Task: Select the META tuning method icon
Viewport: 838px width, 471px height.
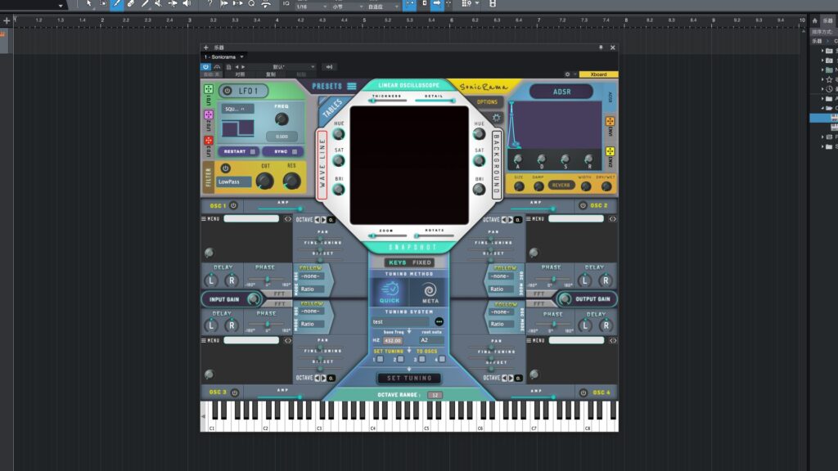Action: point(430,292)
